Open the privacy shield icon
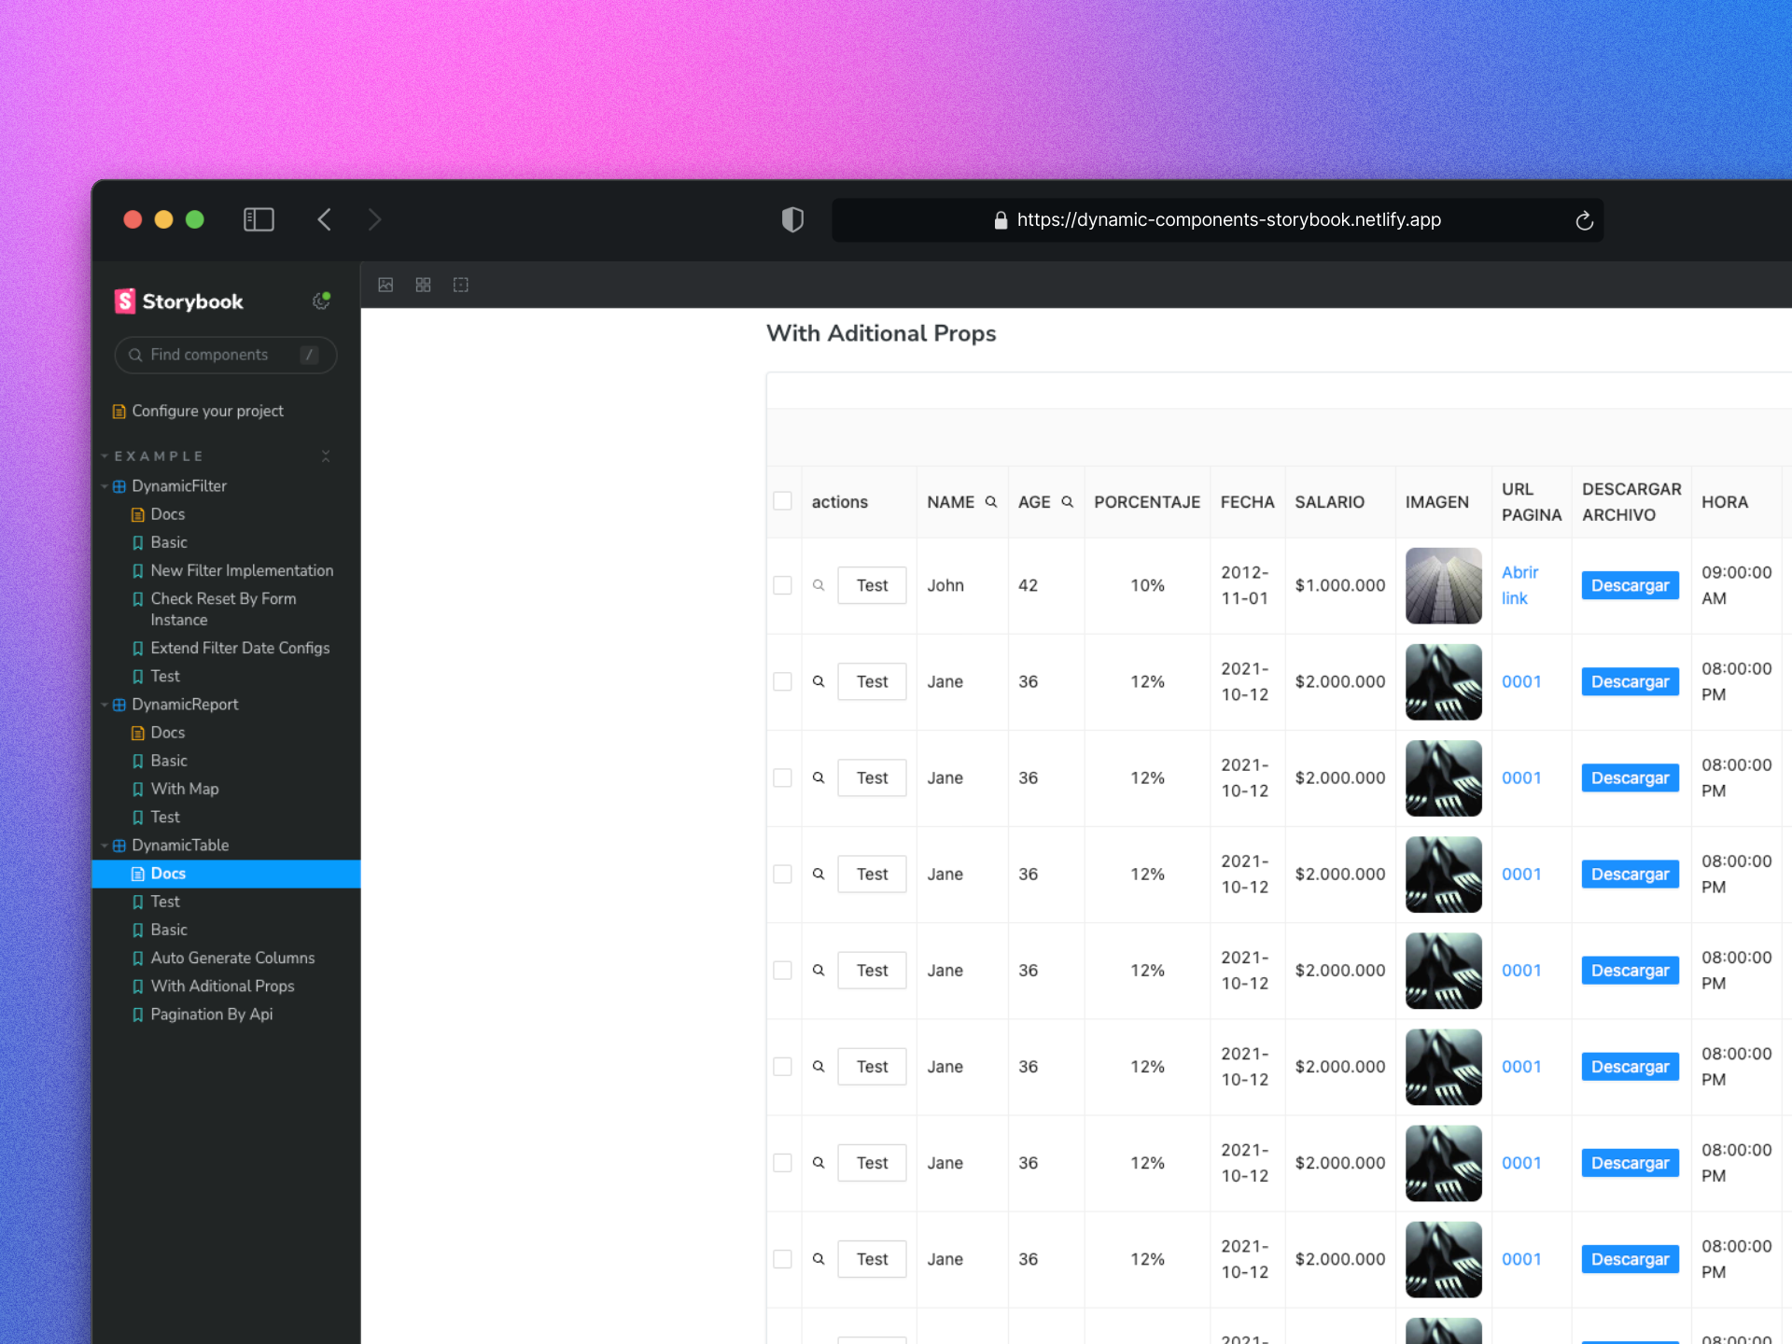This screenshot has width=1792, height=1344. point(792,219)
